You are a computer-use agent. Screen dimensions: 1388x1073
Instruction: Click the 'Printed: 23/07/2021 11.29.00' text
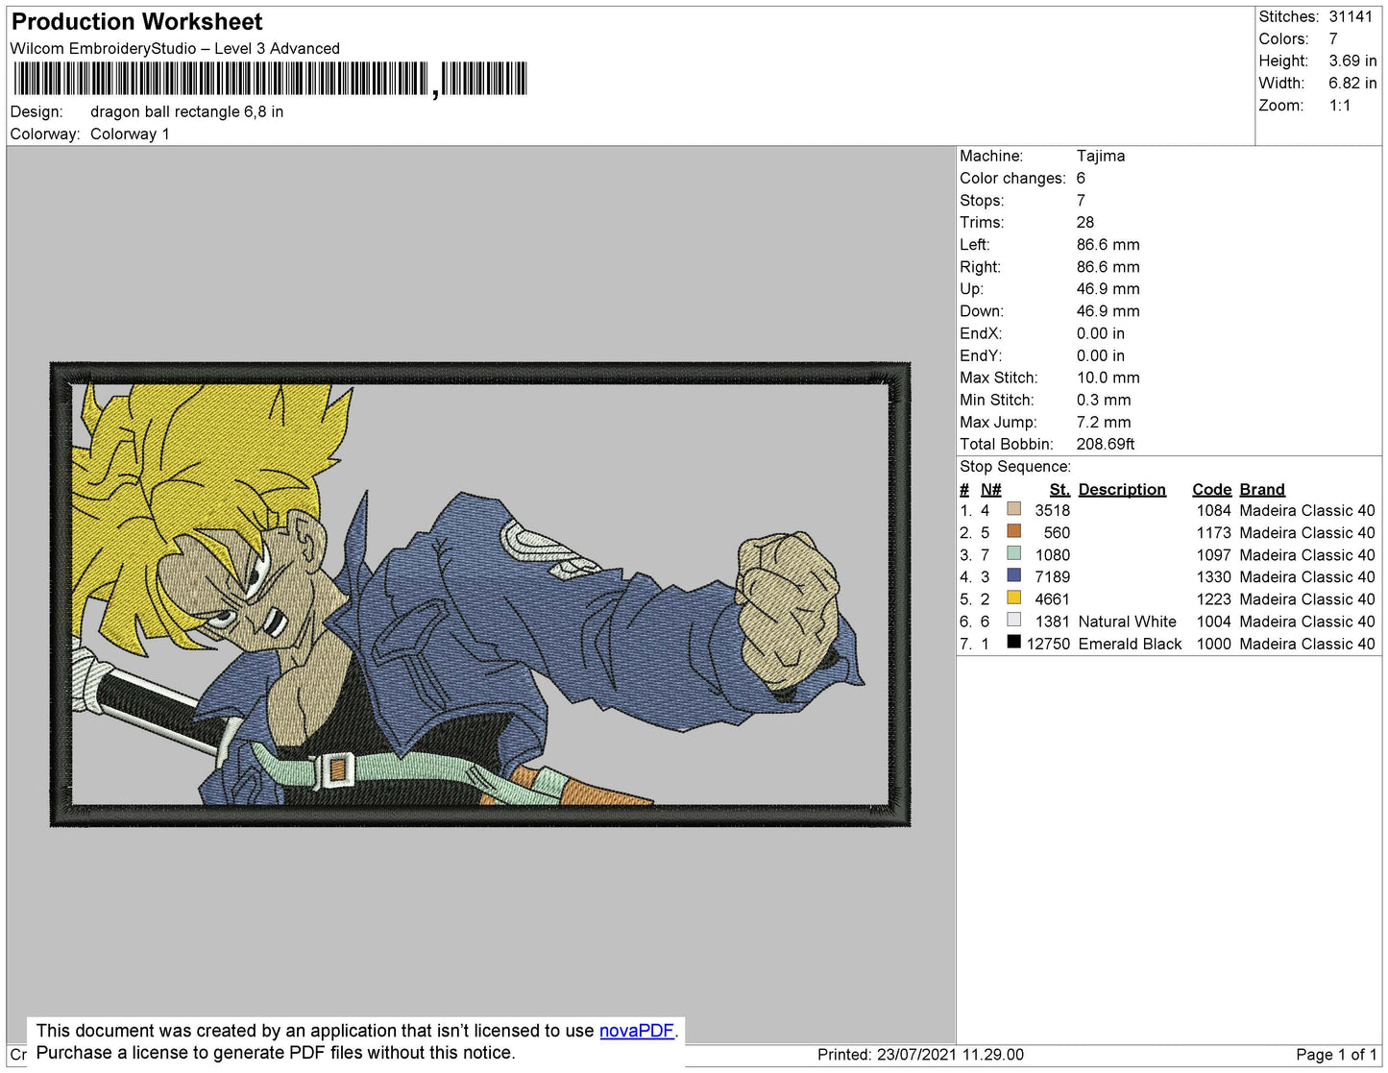pyautogui.click(x=920, y=1054)
